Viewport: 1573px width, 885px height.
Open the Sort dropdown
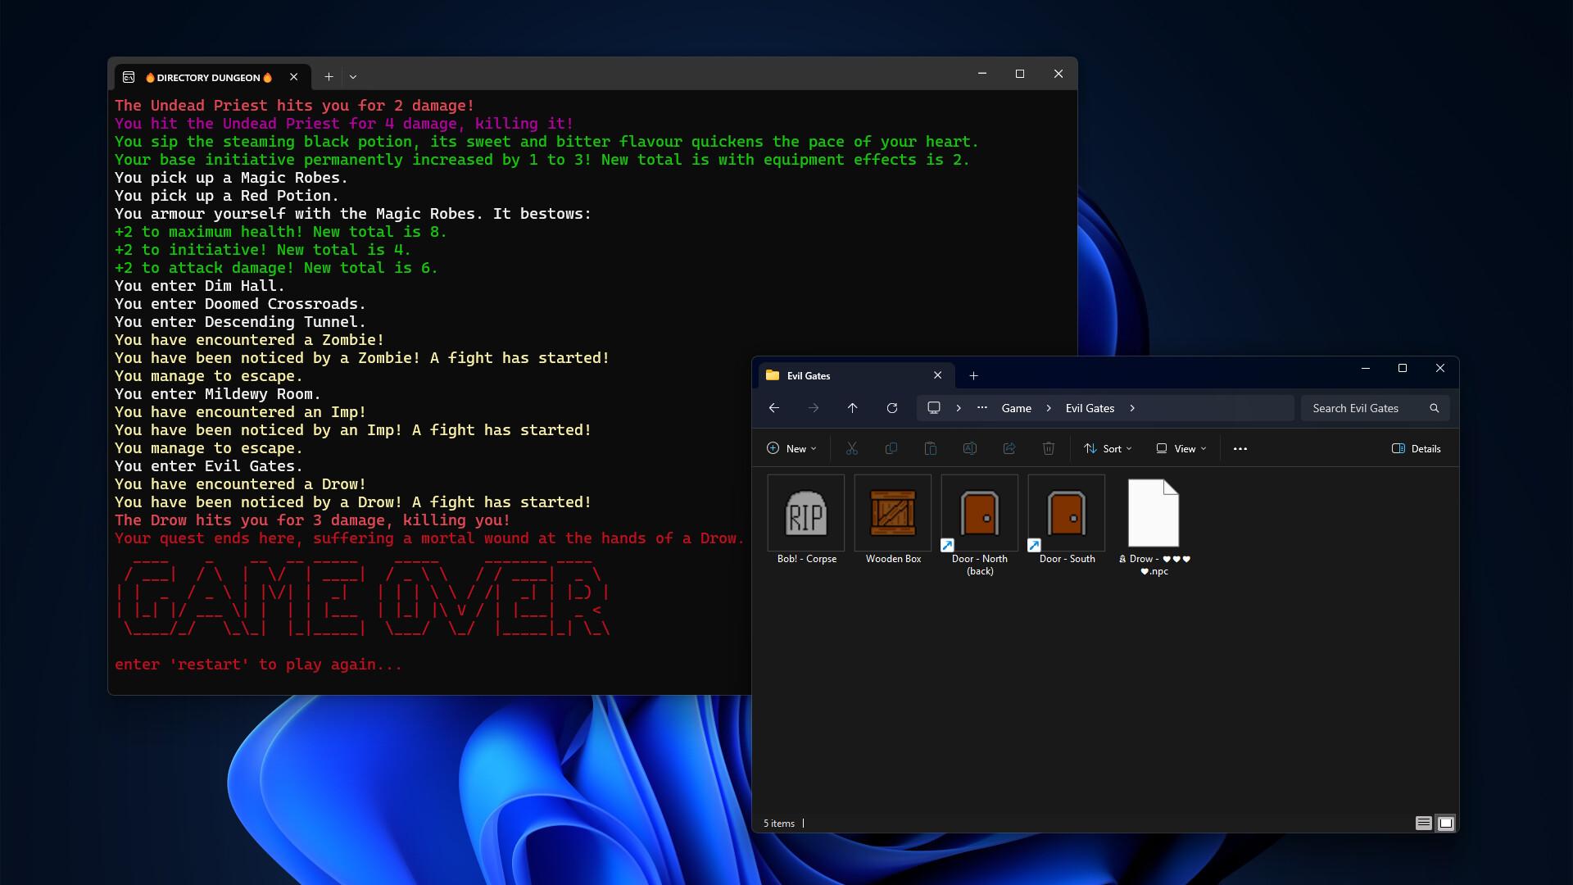click(x=1108, y=448)
